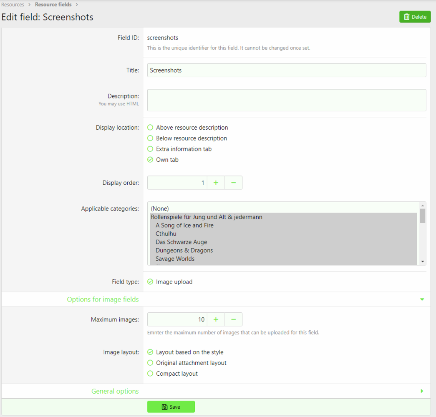Viewport: 436px width, 417px height.
Task: Select Above resource description option
Action: click(188, 127)
